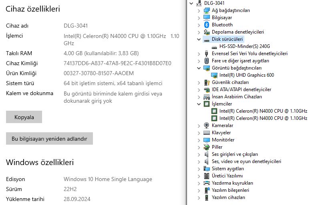The image size is (314, 205).
Task: Select Intel(R) UHD Graphics 600 entry
Action: (x=247, y=75)
